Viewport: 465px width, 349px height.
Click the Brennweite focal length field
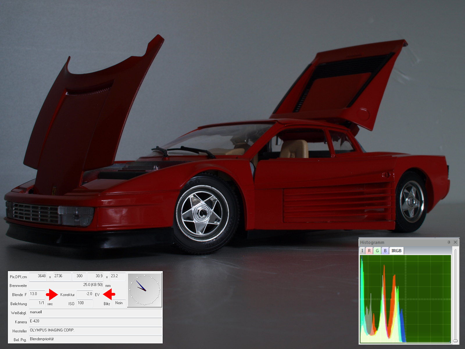click(66, 285)
